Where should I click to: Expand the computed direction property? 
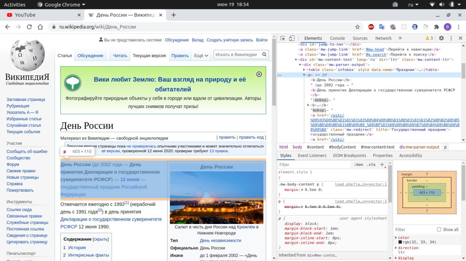point(396,248)
